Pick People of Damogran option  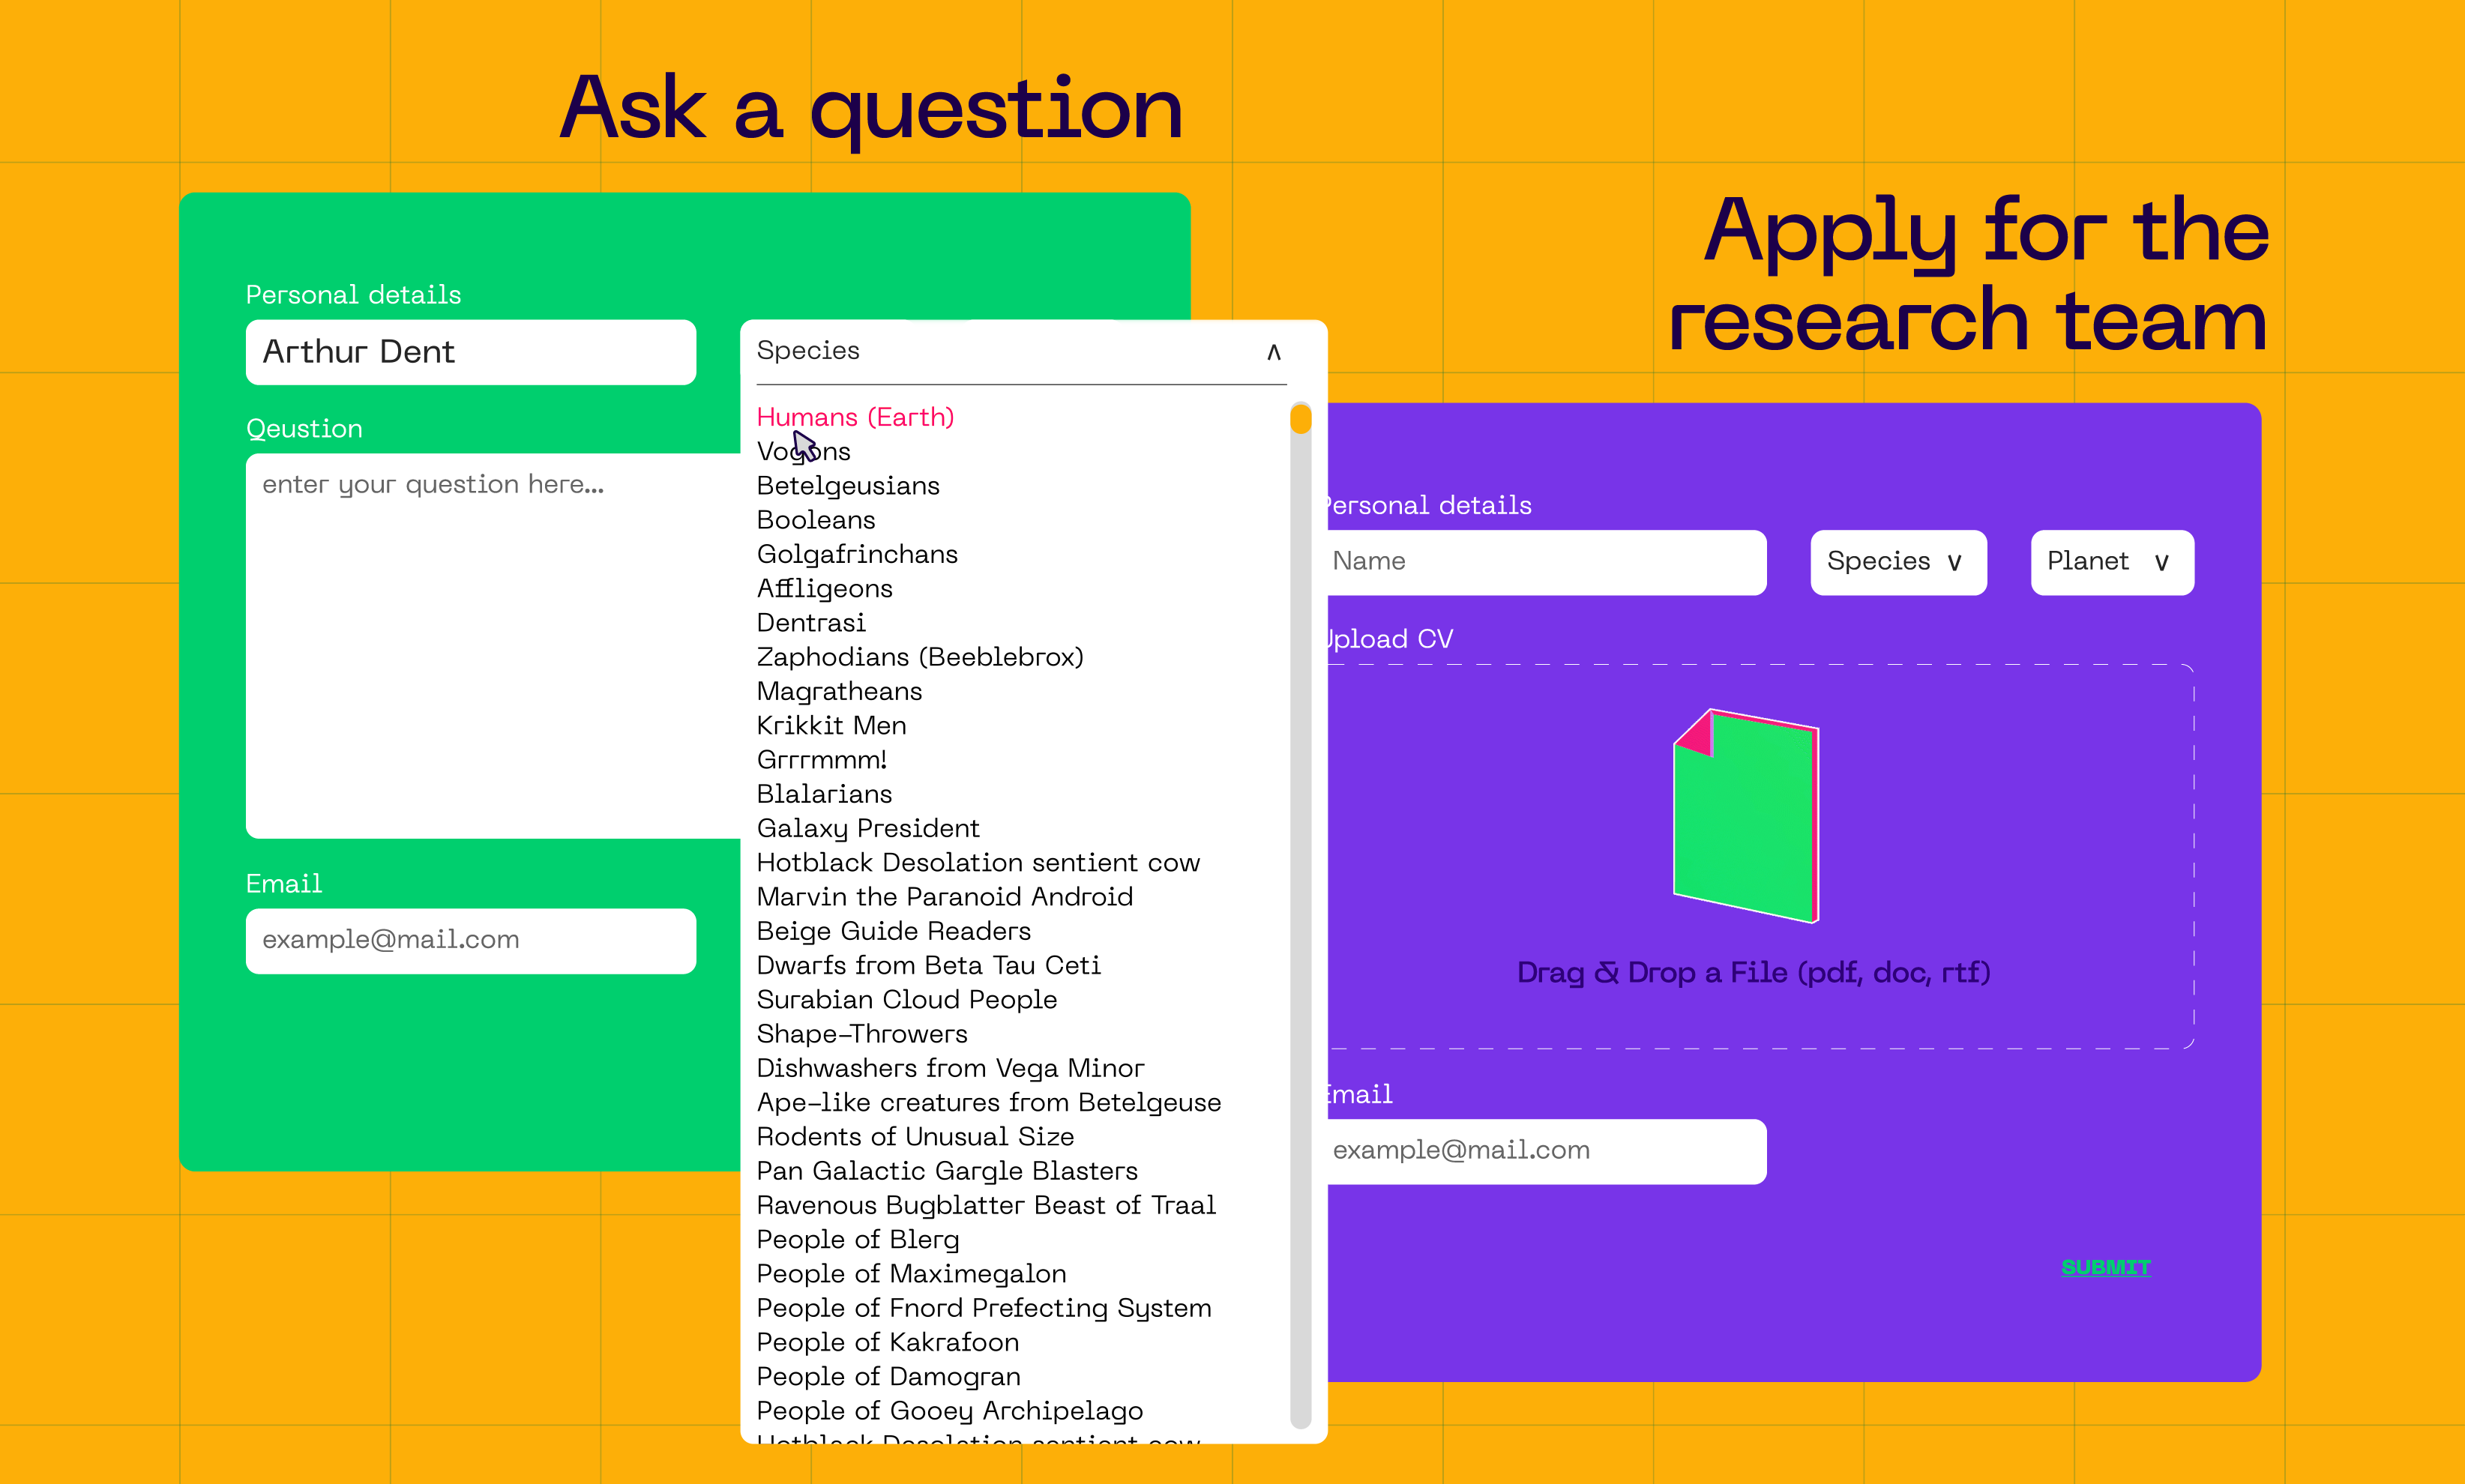(x=888, y=1377)
